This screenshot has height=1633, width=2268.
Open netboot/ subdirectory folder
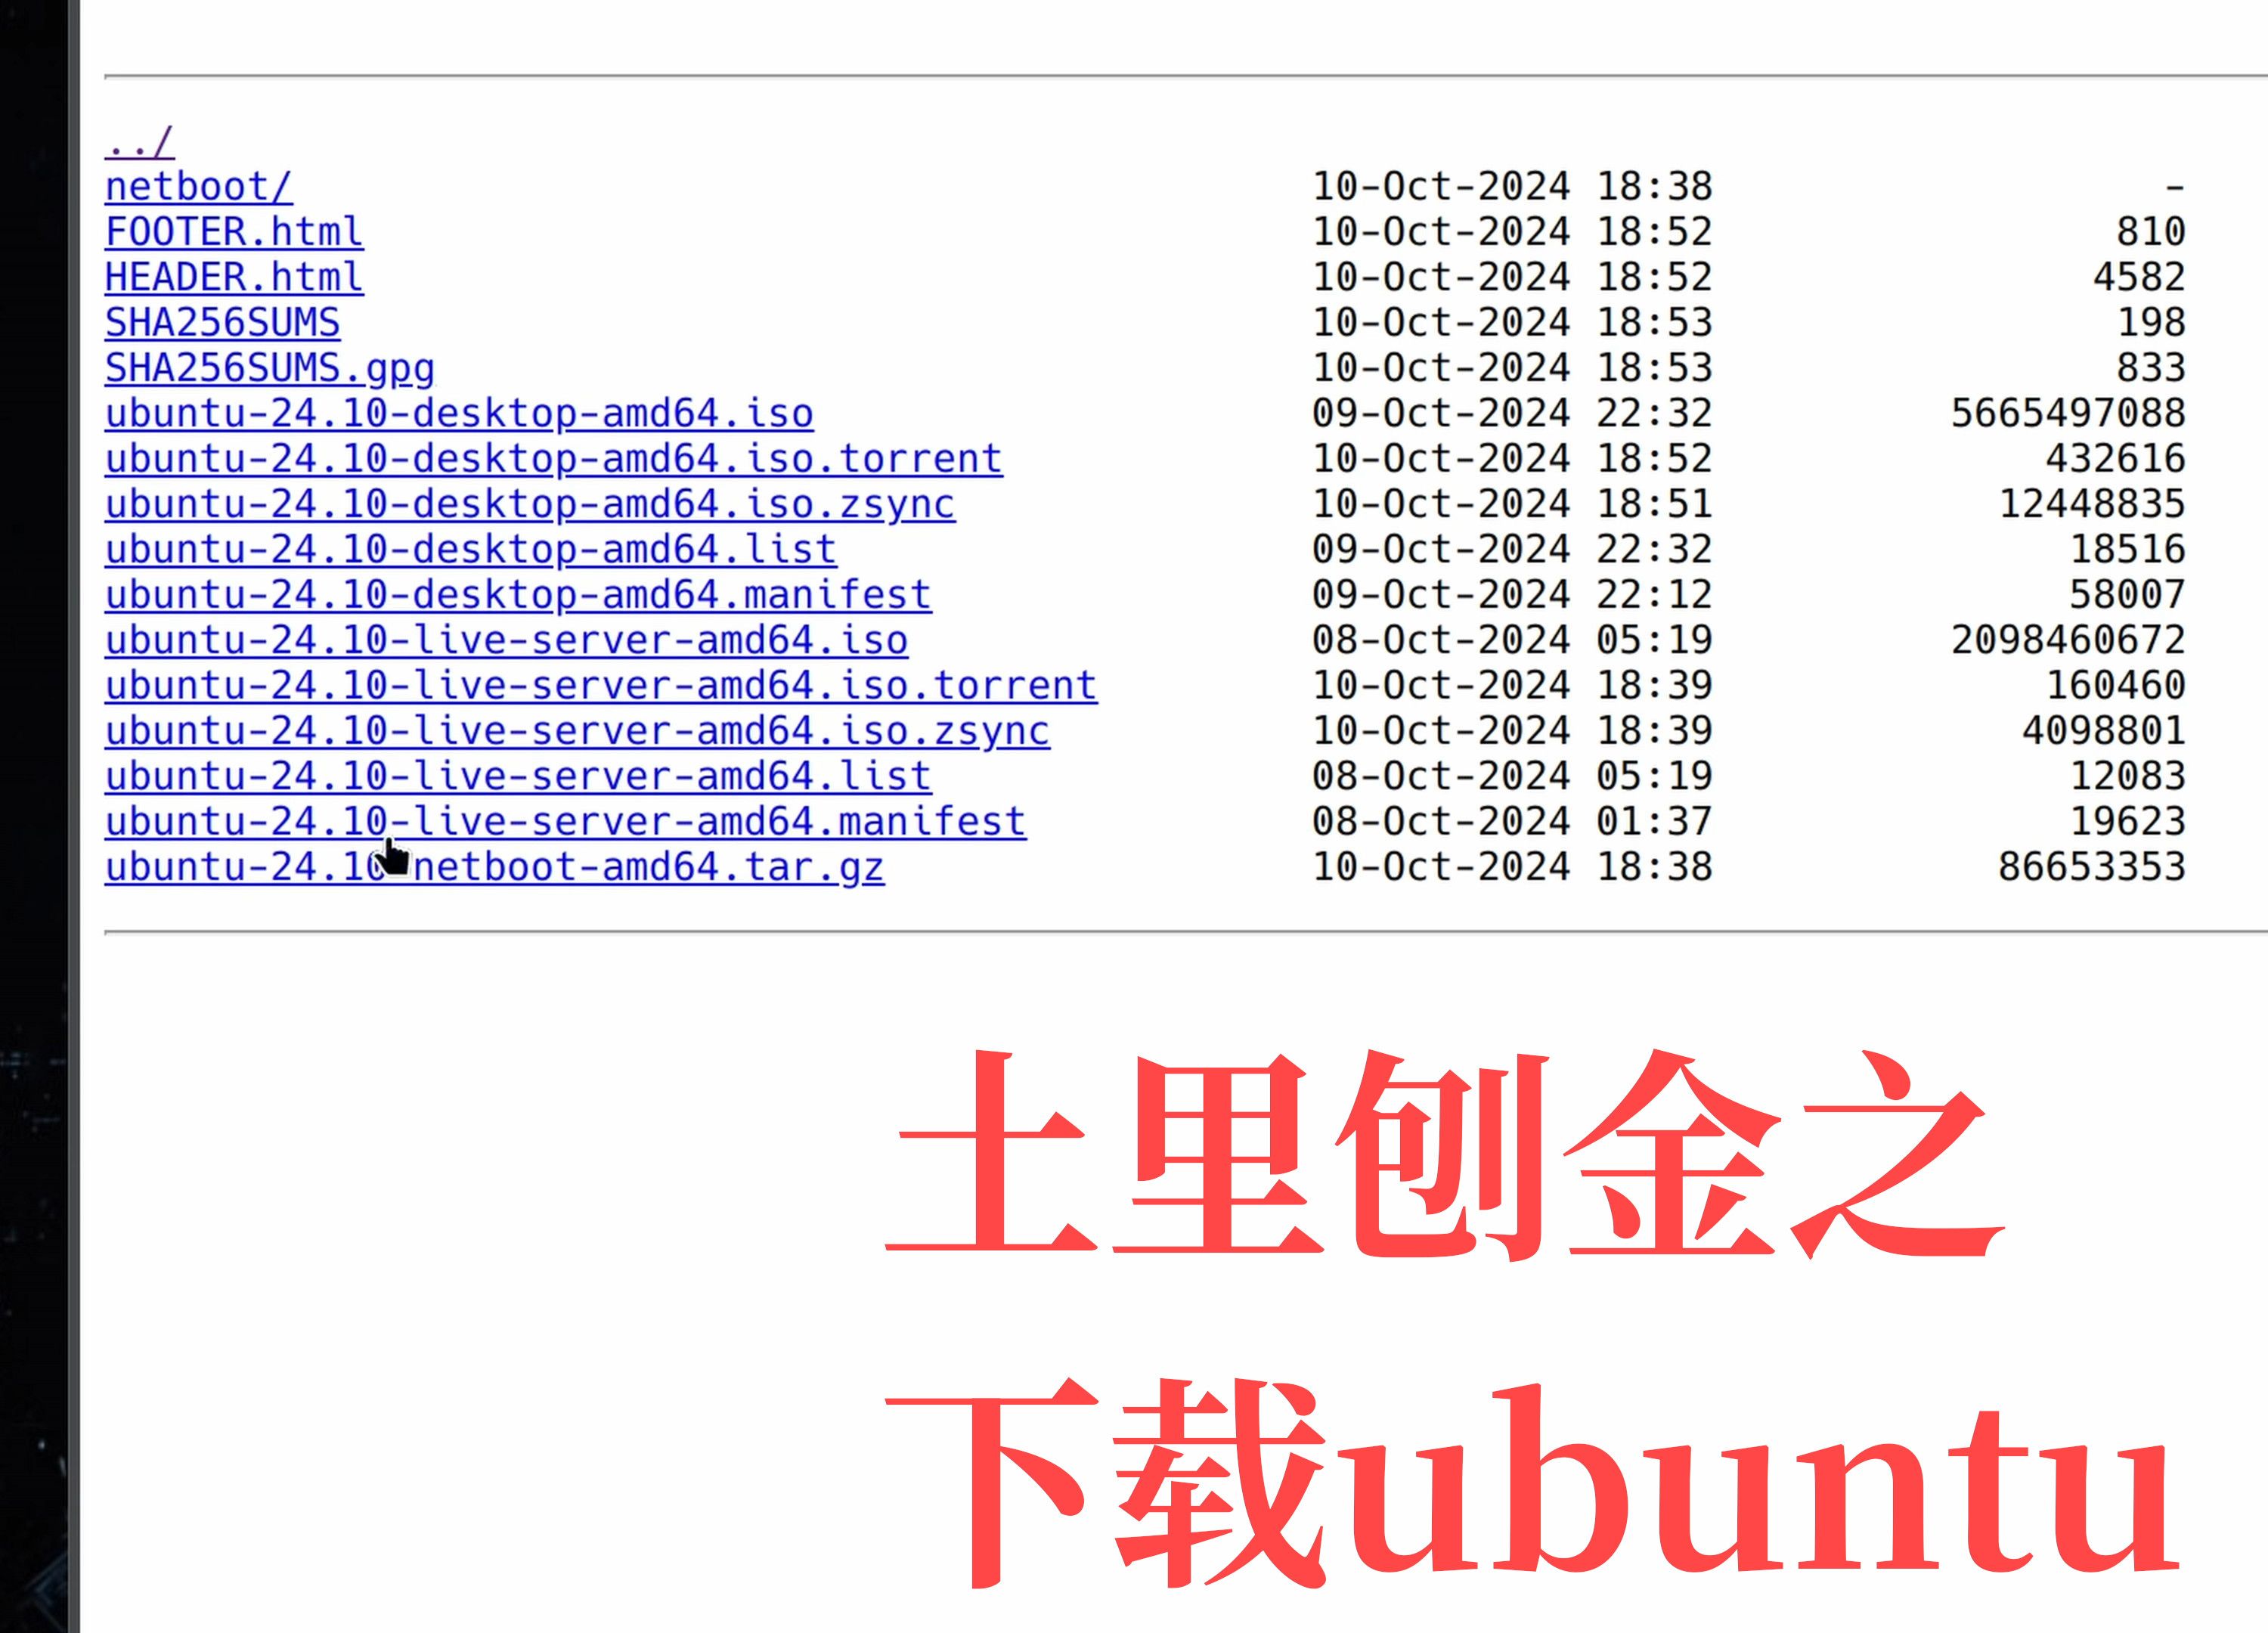pos(197,183)
